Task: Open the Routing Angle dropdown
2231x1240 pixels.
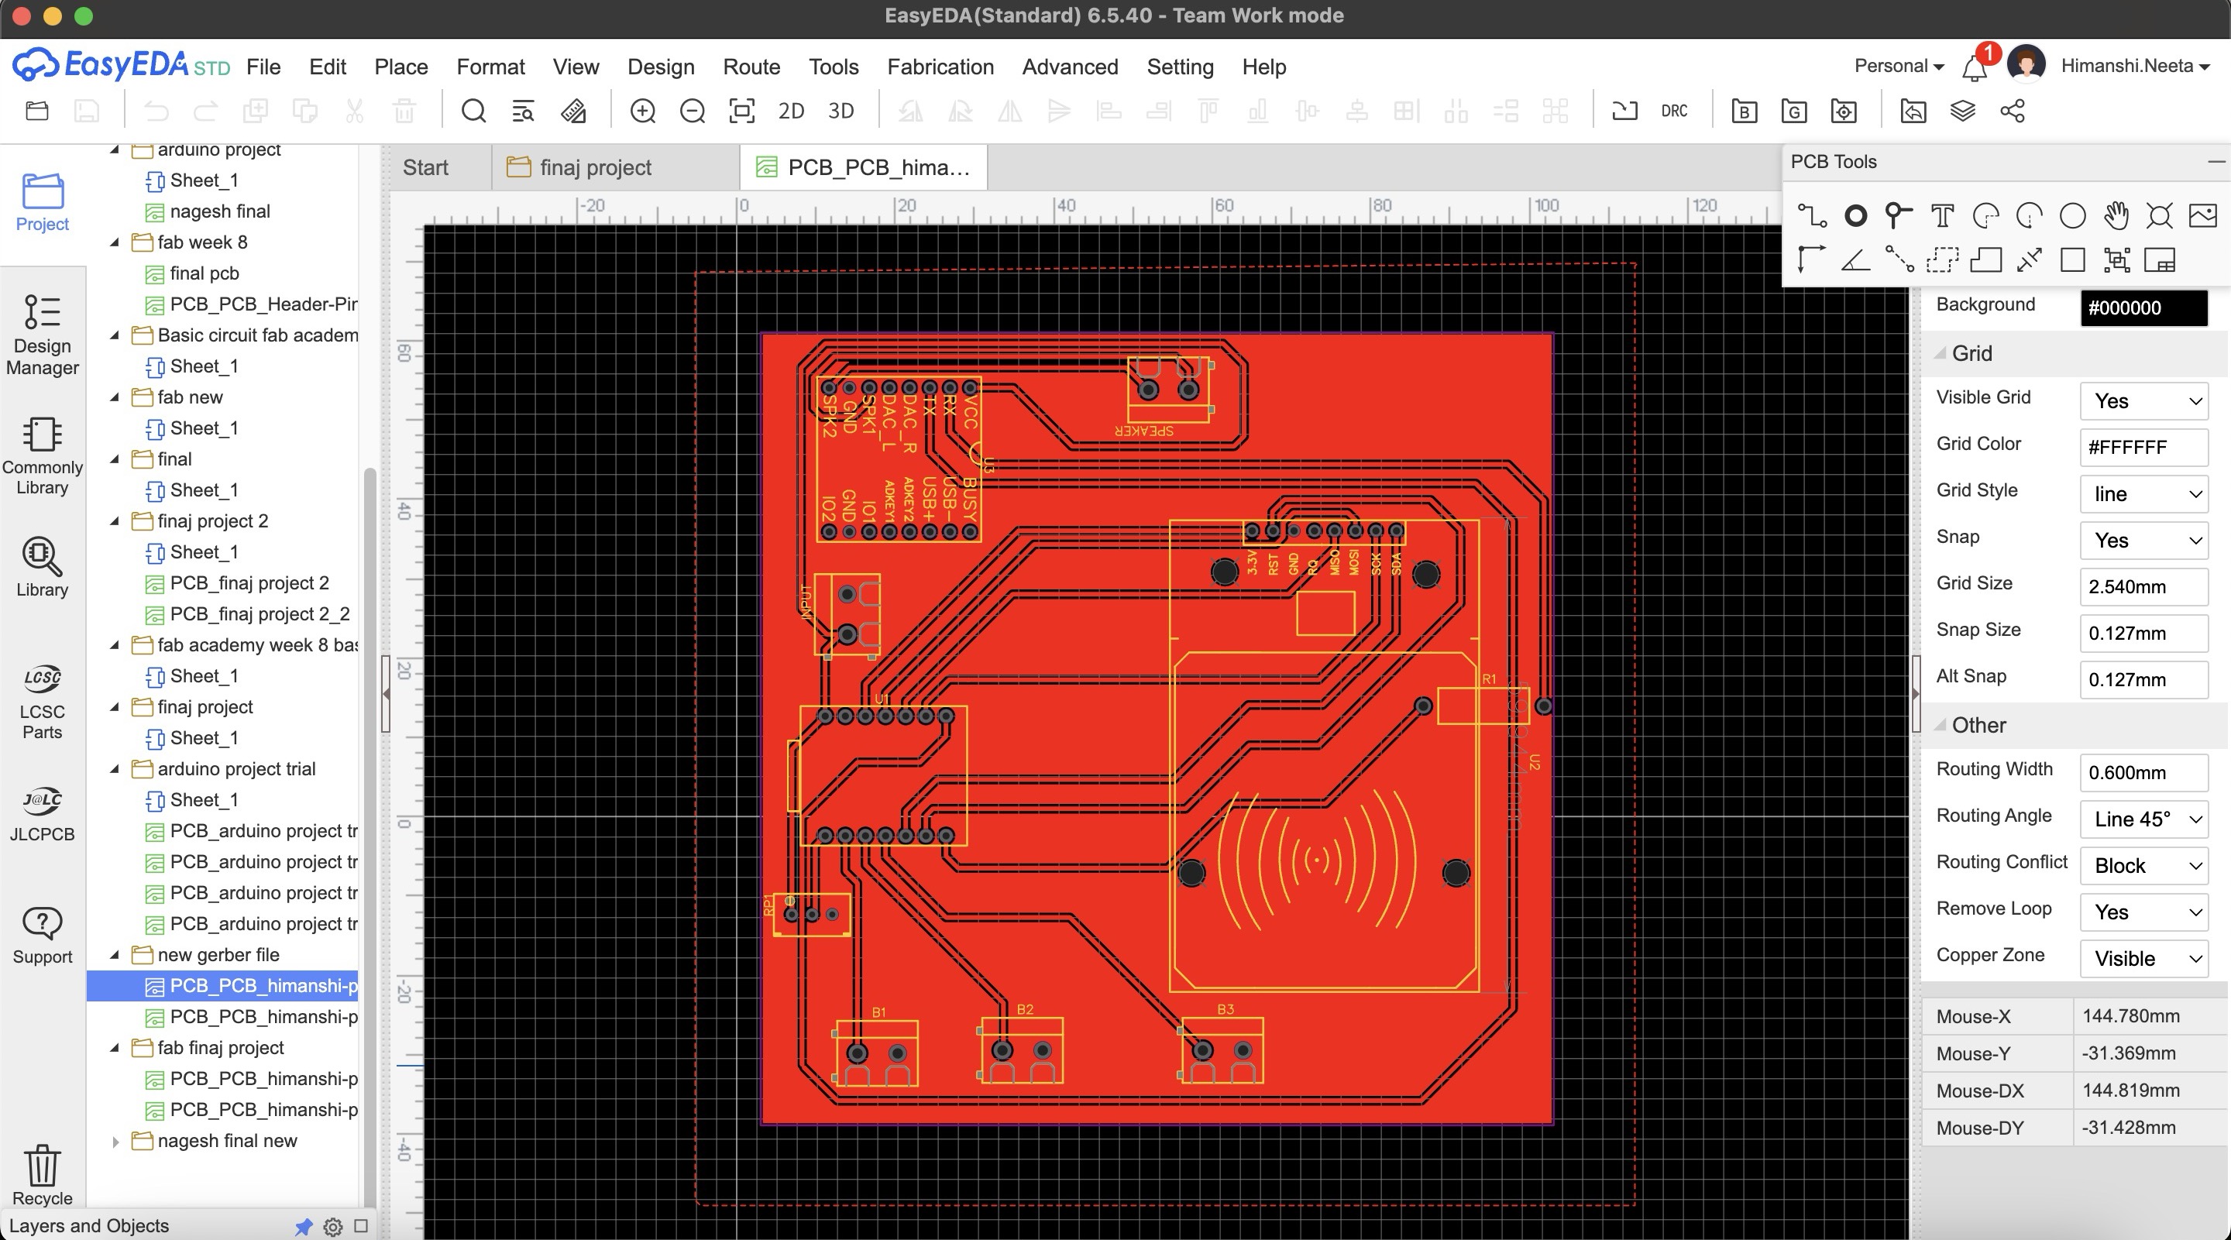Action: 2143,819
